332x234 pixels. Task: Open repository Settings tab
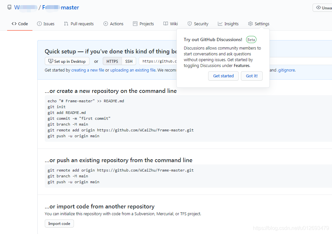click(x=259, y=24)
